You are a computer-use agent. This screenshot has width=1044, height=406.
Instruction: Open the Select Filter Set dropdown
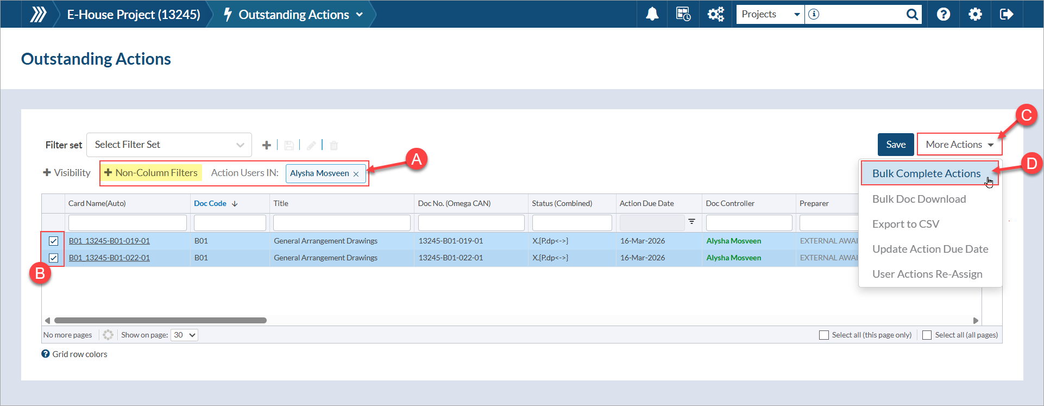point(169,145)
